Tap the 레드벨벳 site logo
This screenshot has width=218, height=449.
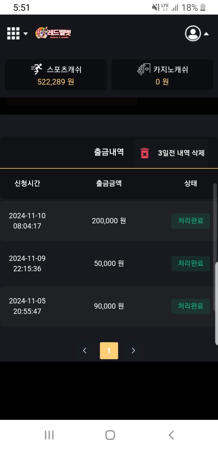[53, 33]
